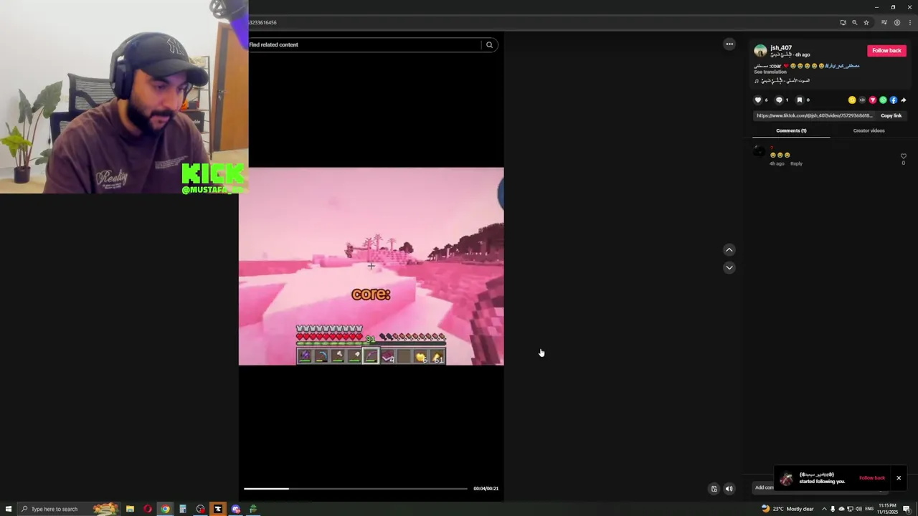Click the browser zoom magnifier icon
Viewport: 918px width, 516px height.
click(854, 22)
